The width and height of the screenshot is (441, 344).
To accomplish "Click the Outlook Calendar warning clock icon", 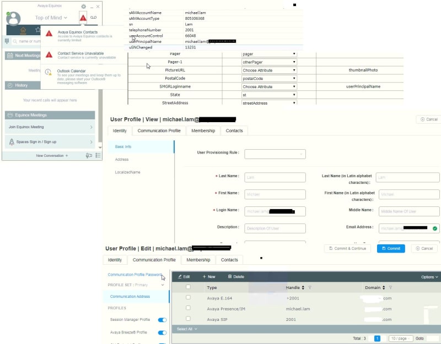I will (x=49, y=72).
